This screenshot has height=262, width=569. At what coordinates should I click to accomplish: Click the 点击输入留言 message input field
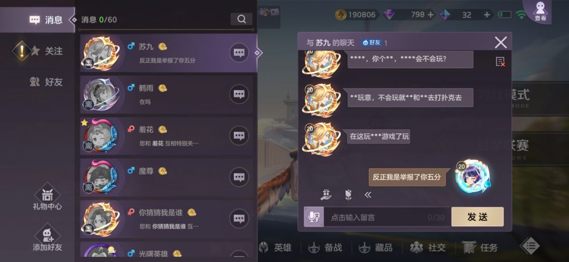click(387, 217)
